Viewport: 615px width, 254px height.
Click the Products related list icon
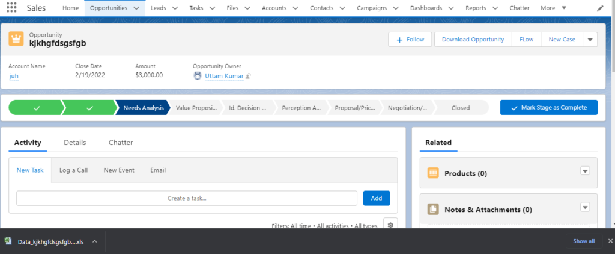click(x=433, y=173)
